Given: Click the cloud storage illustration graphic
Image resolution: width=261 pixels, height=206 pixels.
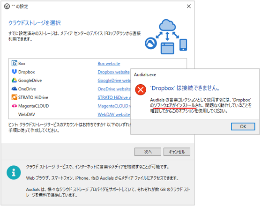Looking at the screenshot, I should (x=166, y=37).
